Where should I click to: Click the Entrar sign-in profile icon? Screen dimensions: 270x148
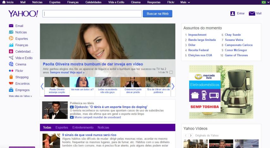(233, 14)
